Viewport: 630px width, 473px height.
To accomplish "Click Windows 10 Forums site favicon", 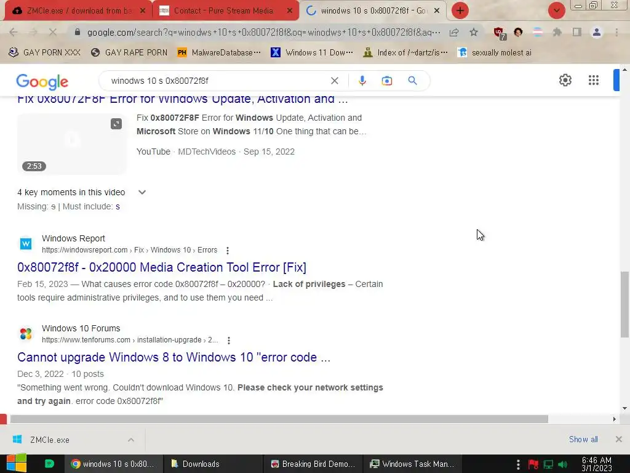I will click(x=26, y=334).
